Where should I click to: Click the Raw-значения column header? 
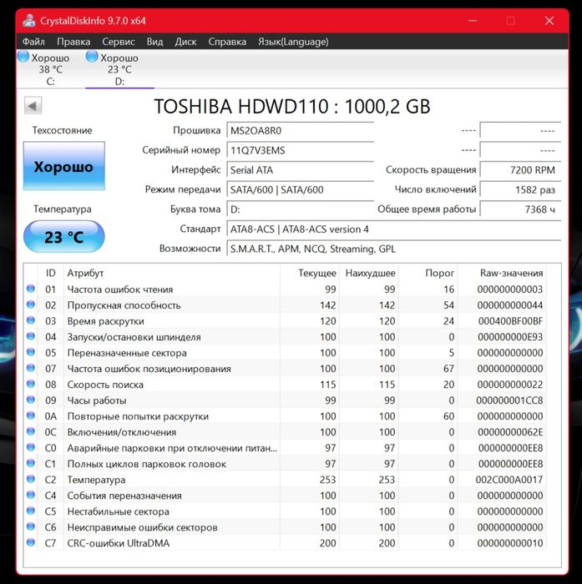511,273
